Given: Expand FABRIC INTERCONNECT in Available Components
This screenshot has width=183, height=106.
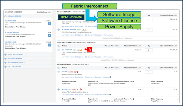Looking at the screenshot, I should (x=5, y=55).
